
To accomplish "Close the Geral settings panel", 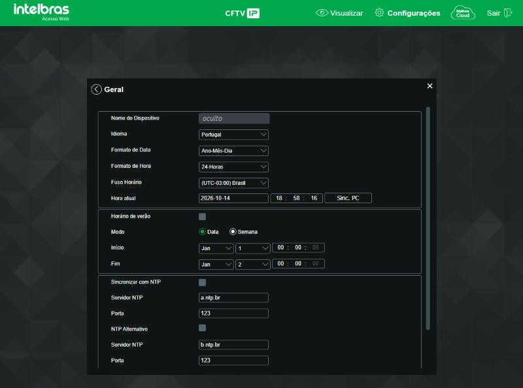I will (x=430, y=86).
